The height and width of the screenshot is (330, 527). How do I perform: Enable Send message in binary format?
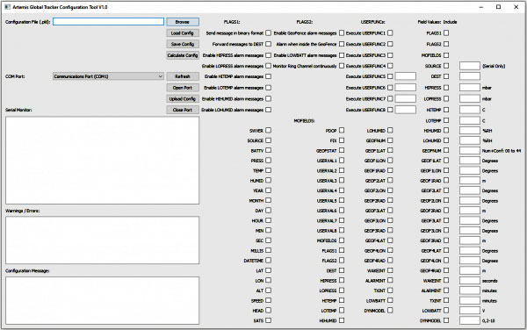point(268,32)
